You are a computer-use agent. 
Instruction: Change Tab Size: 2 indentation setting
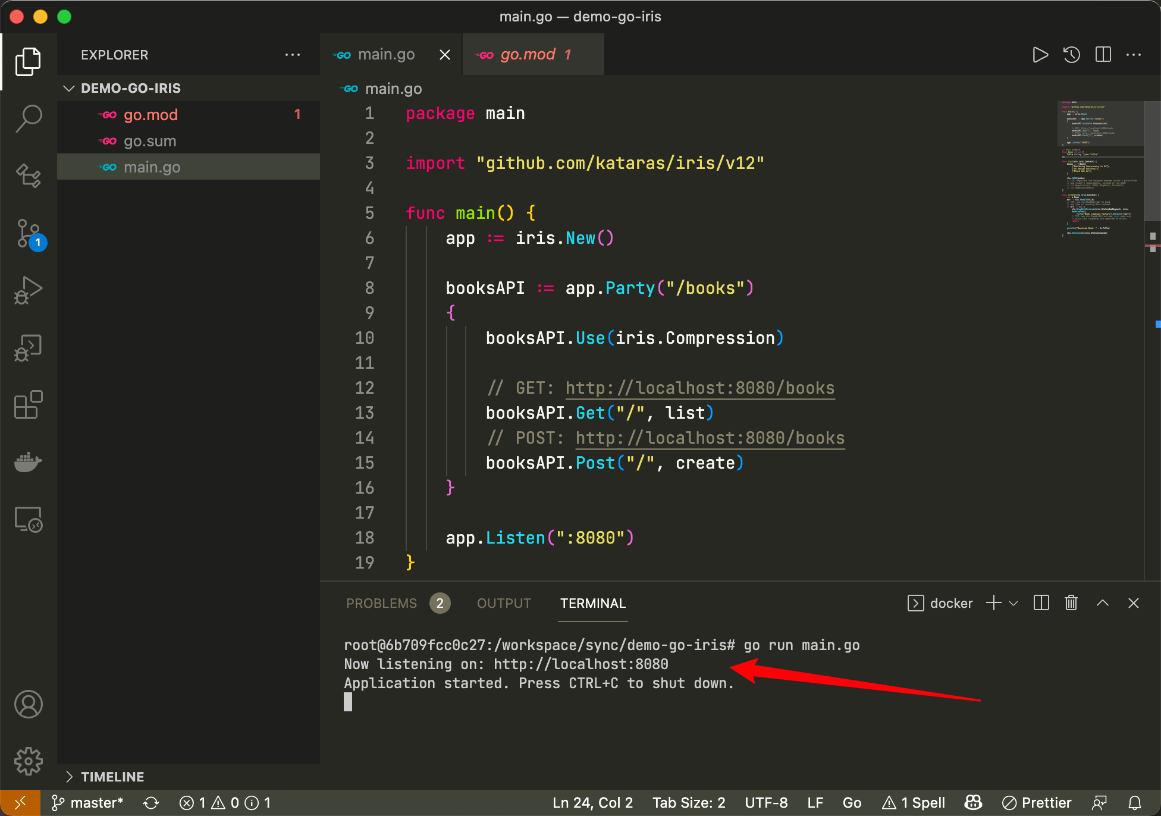tap(689, 803)
